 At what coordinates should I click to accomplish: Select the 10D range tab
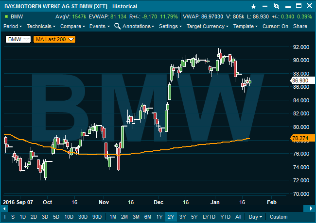69,217
